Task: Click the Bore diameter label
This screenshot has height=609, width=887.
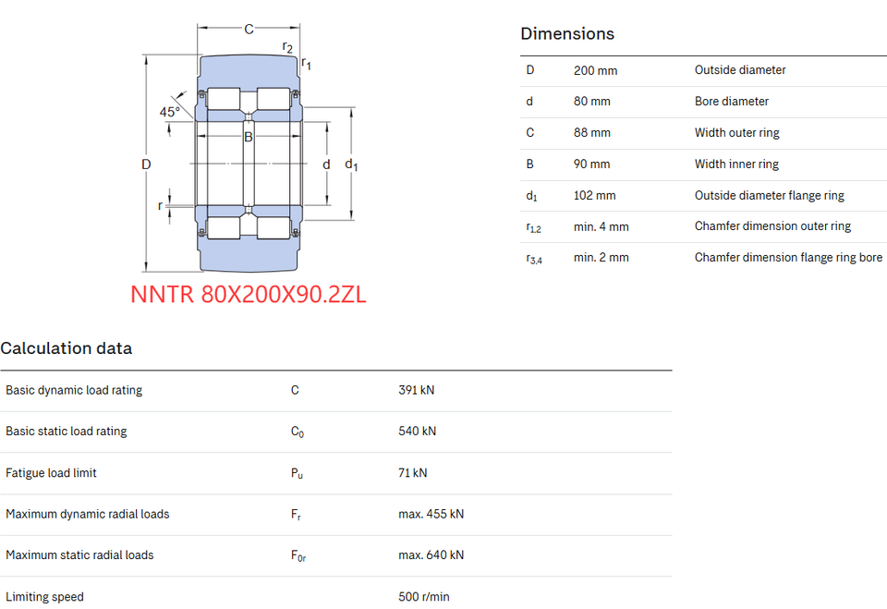Action: [x=732, y=102]
